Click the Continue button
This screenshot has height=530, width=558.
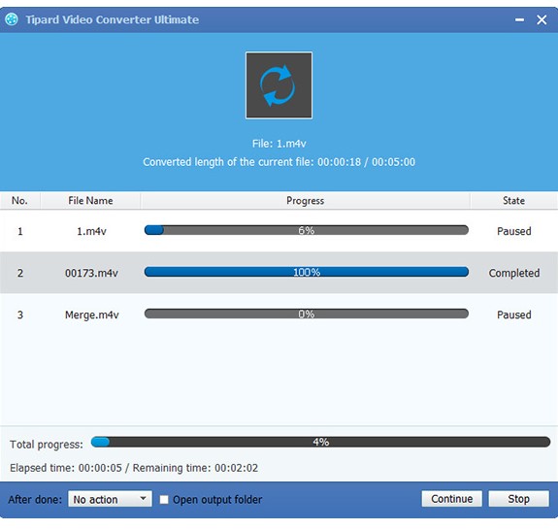(451, 499)
